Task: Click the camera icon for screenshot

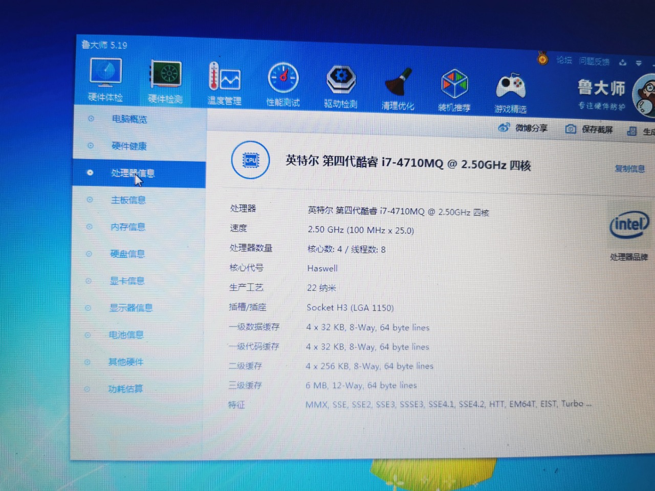Action: click(571, 129)
